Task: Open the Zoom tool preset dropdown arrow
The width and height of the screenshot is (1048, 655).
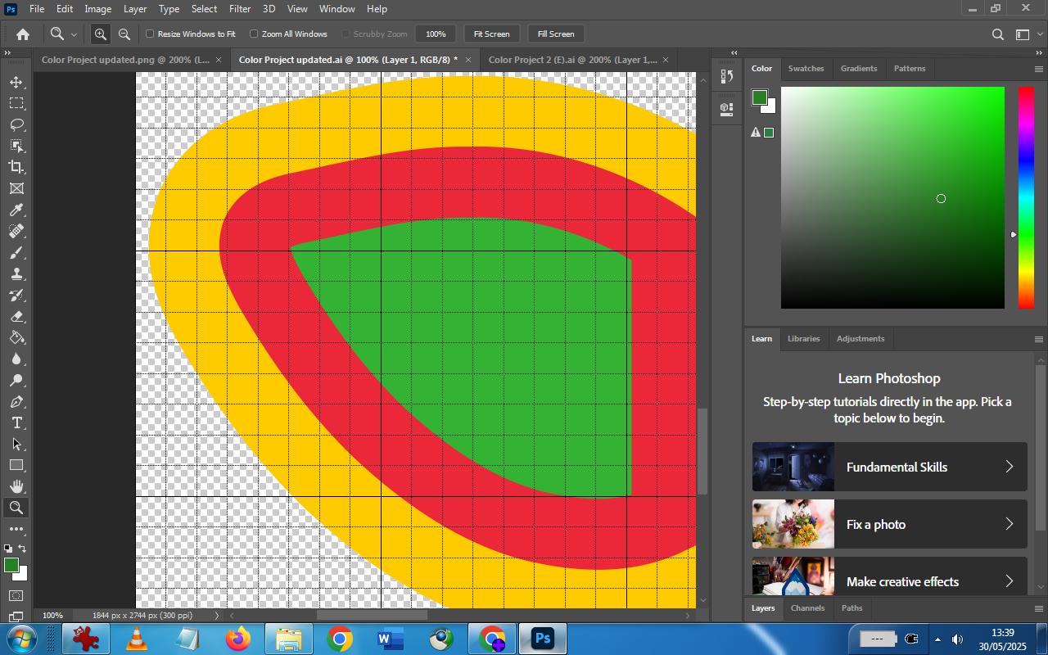Action: click(74, 34)
